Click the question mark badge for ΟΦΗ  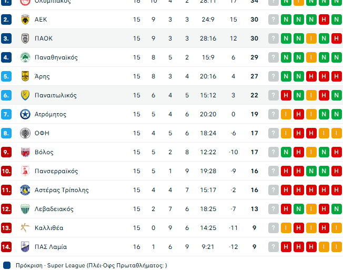point(273,133)
